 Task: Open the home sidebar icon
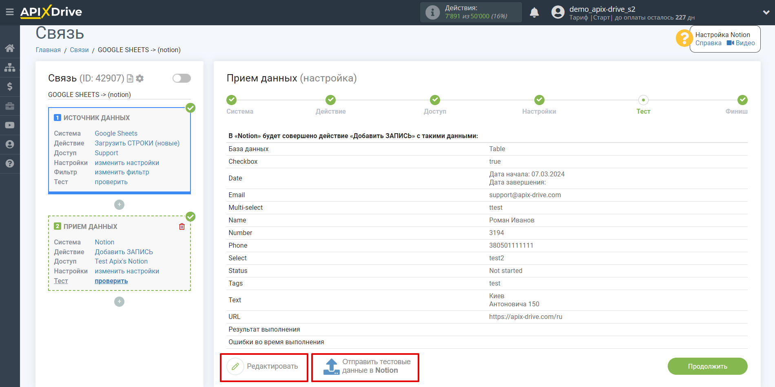click(x=10, y=48)
